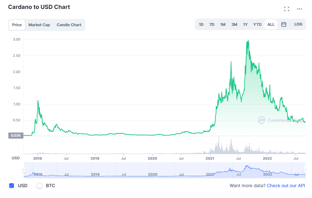Open the three-dots more options menu
The width and height of the screenshot is (312, 198).
pyautogui.click(x=299, y=9)
